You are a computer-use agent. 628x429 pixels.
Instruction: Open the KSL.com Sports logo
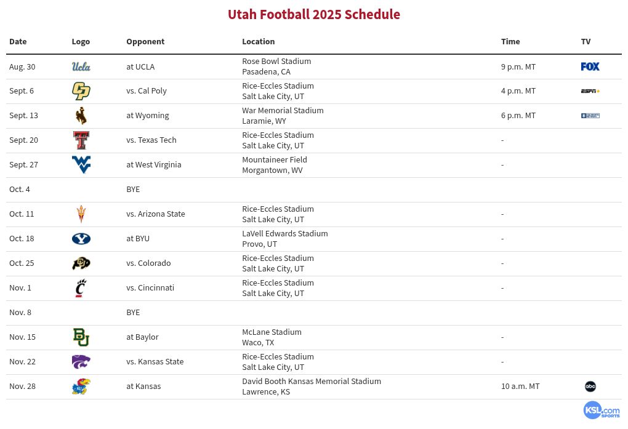(x=602, y=411)
